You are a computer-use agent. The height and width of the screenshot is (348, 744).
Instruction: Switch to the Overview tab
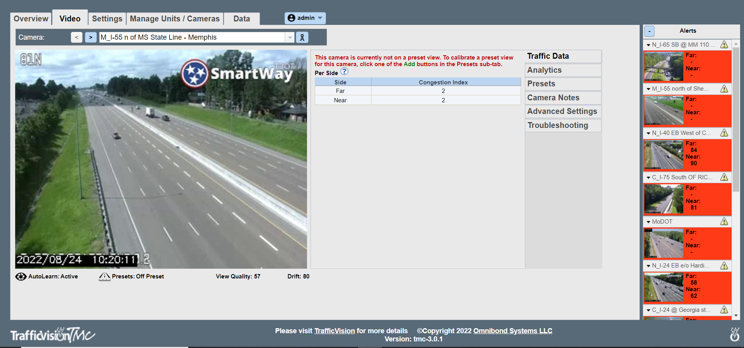coord(31,19)
